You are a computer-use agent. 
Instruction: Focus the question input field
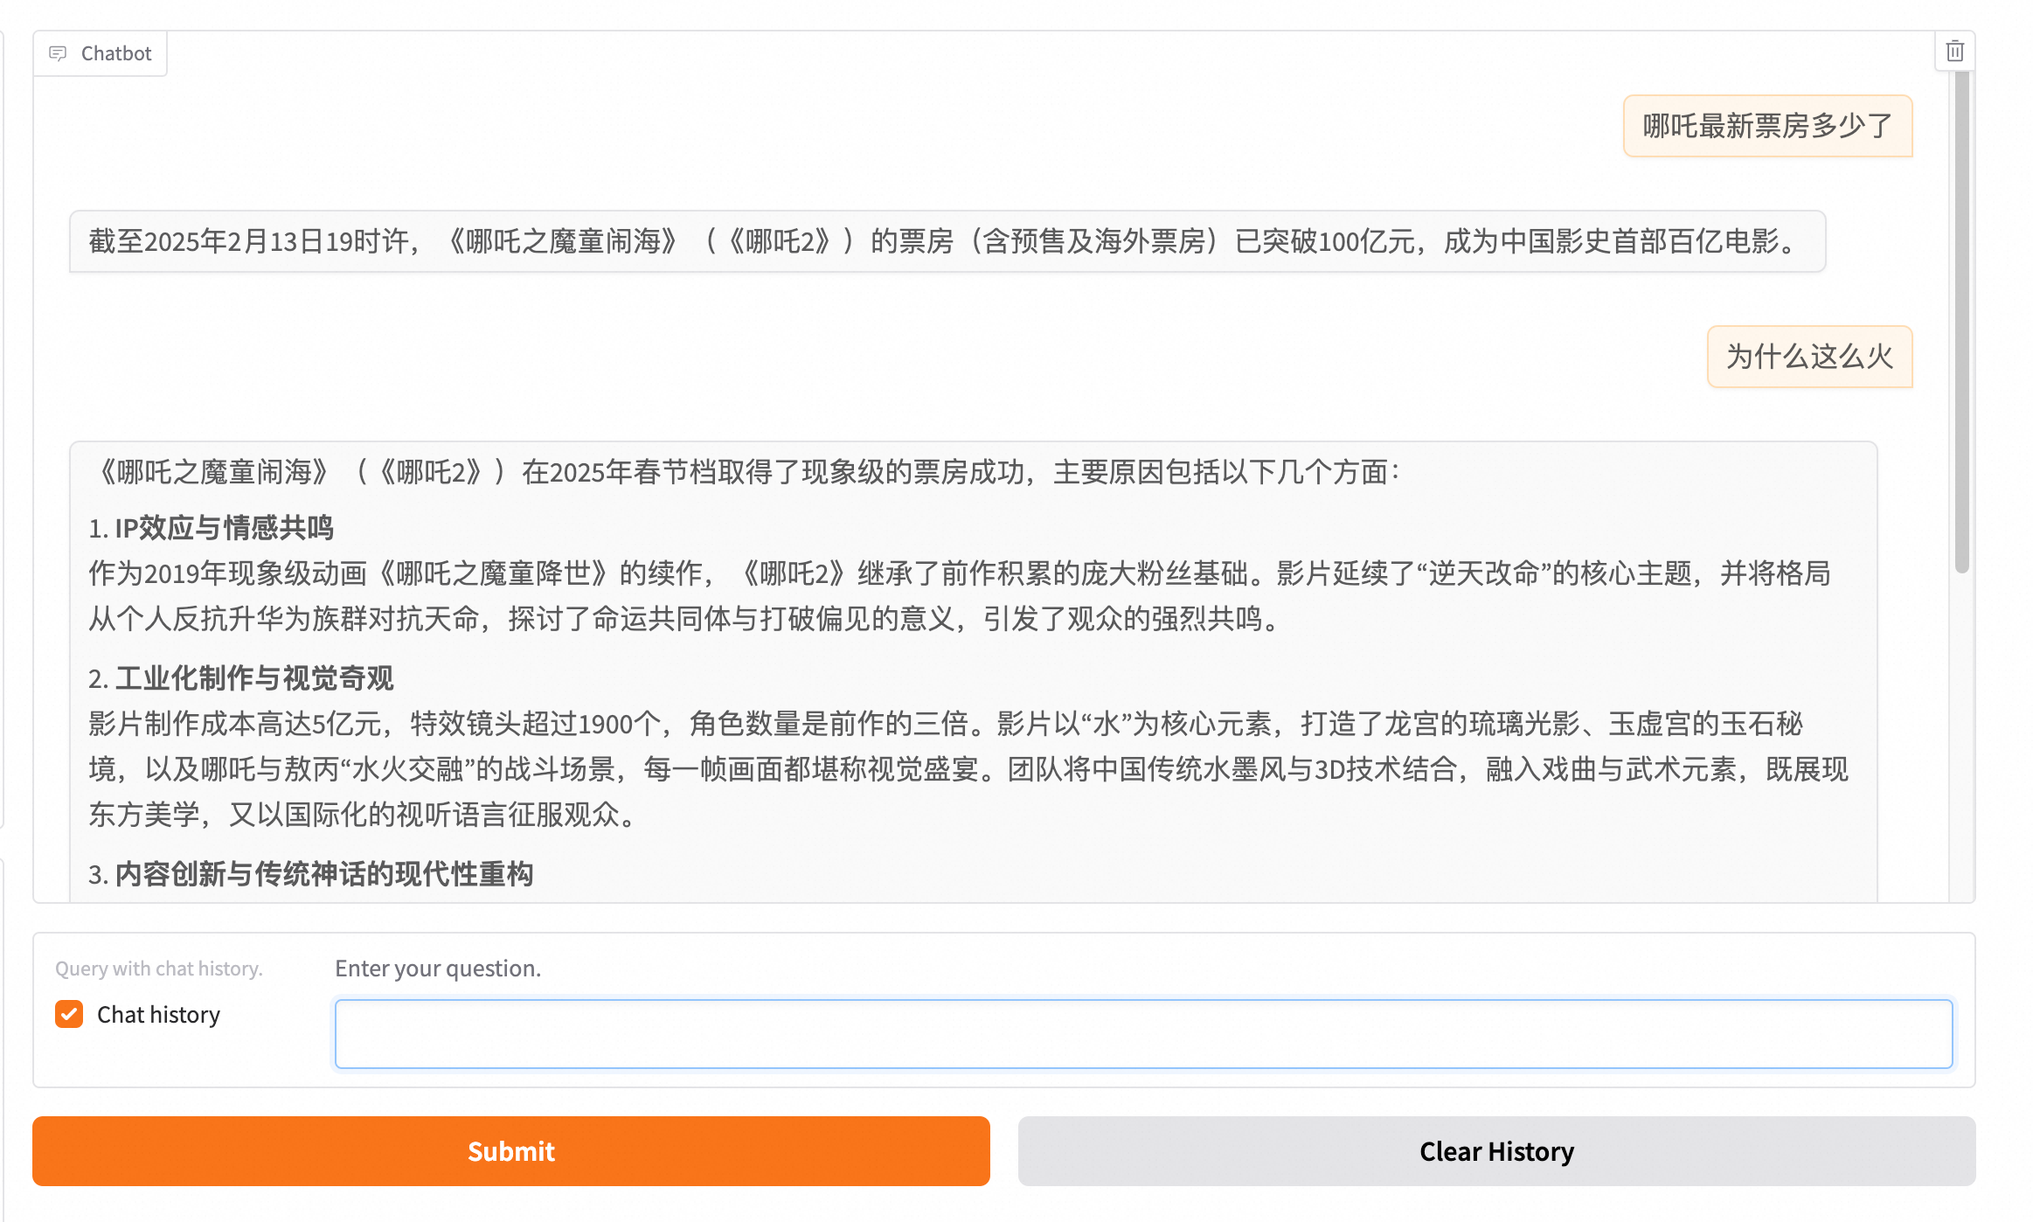click(x=1143, y=1034)
